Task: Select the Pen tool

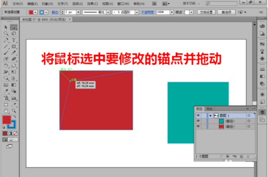Action: pyautogui.click(x=6, y=40)
